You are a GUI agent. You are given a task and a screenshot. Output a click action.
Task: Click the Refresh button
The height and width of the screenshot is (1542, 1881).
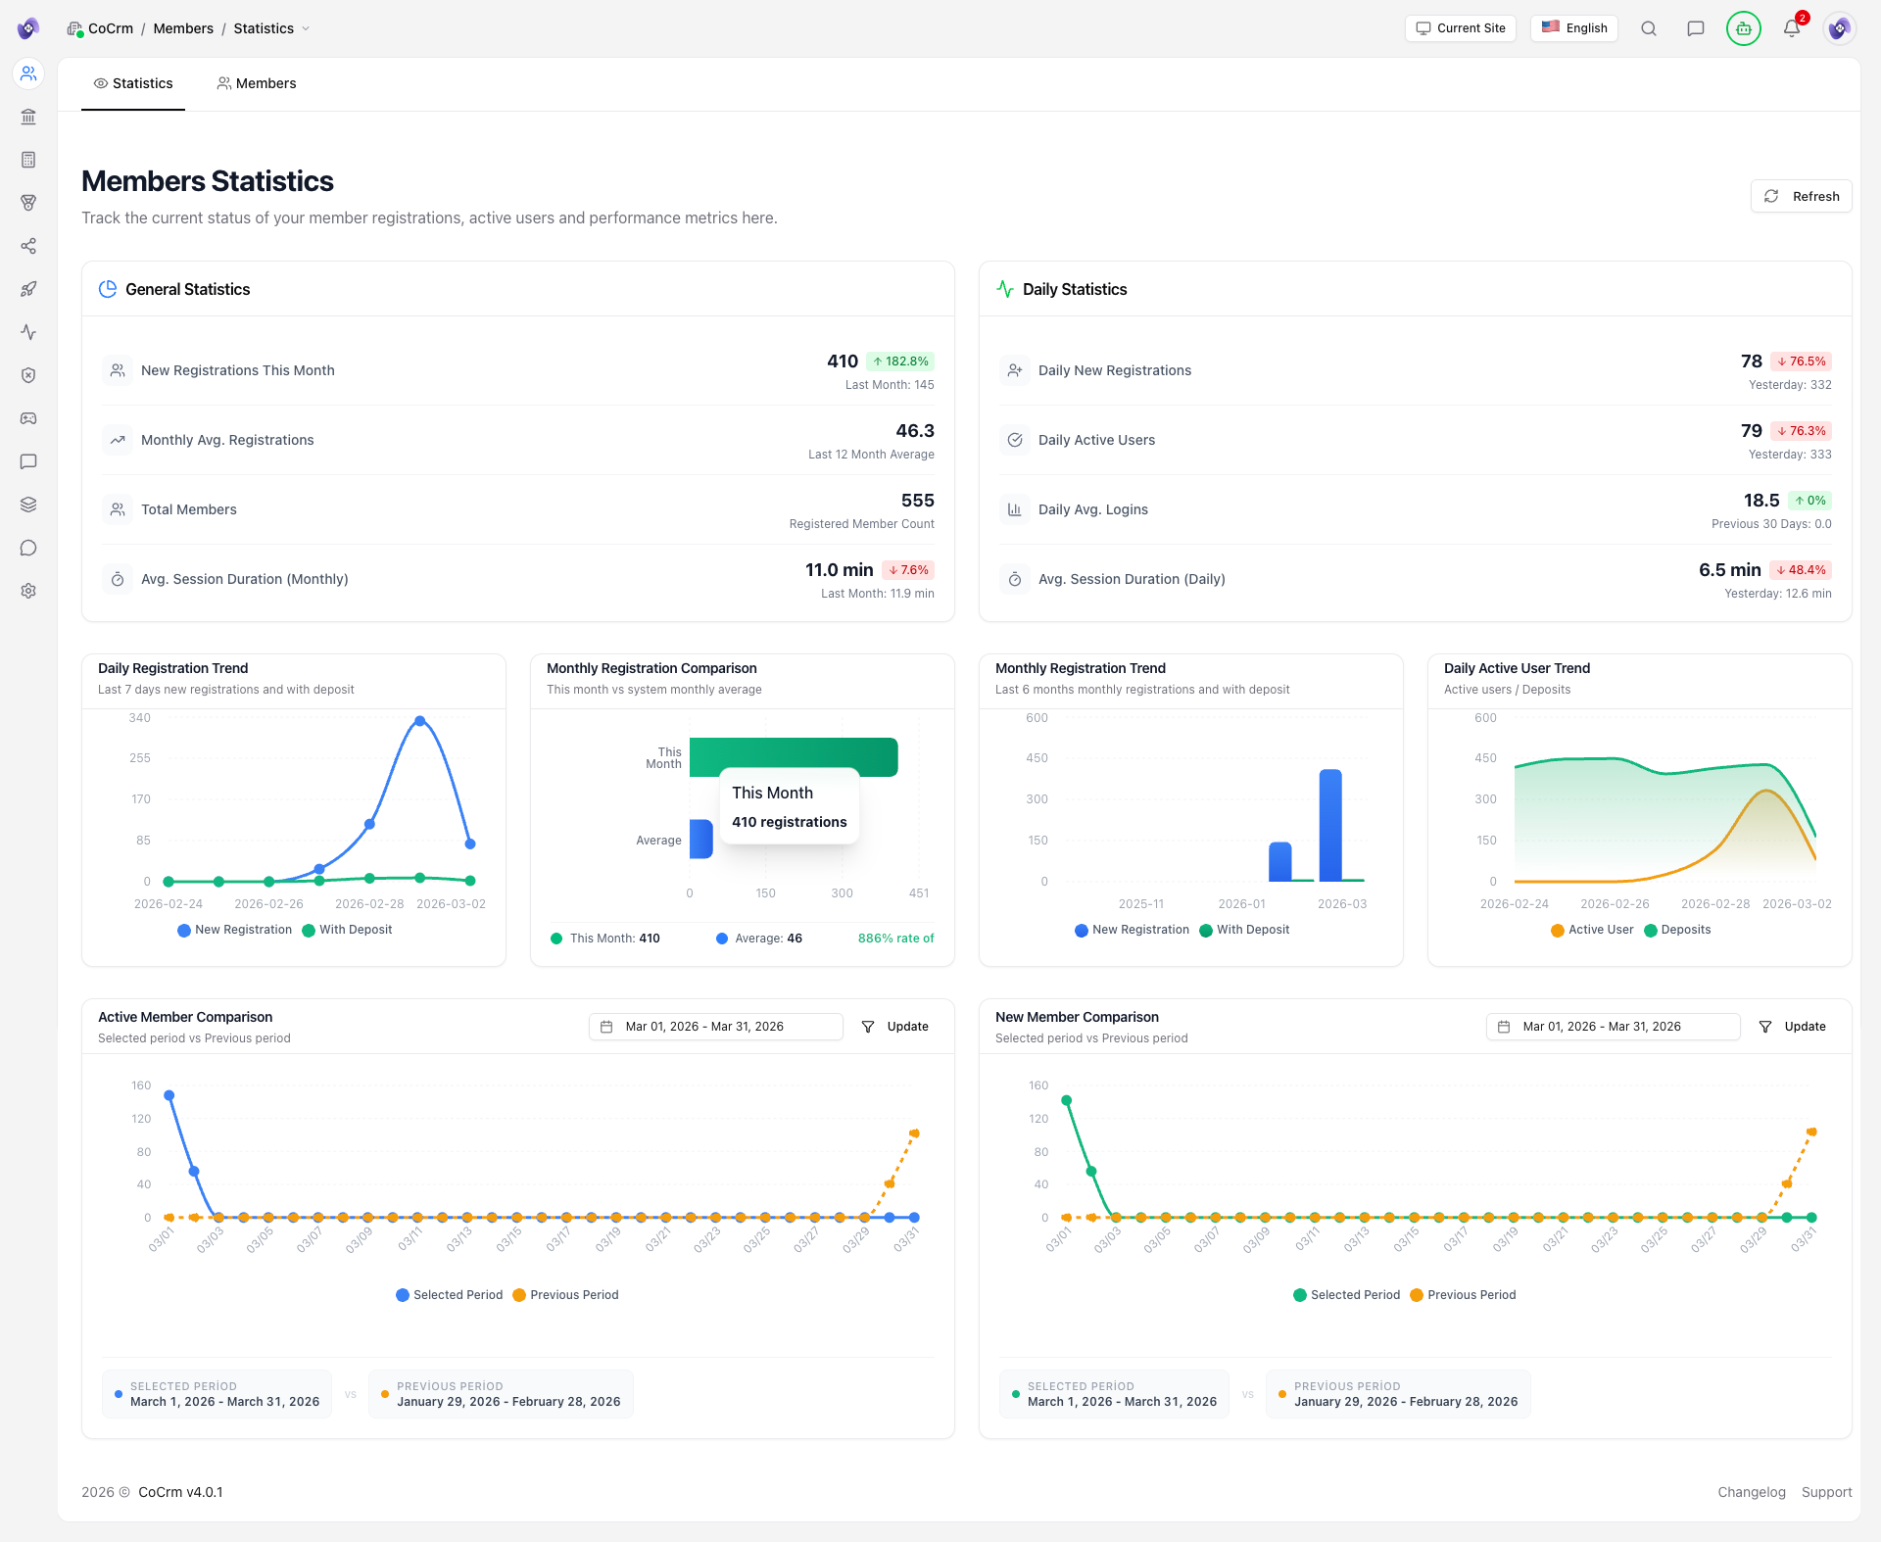coord(1802,196)
